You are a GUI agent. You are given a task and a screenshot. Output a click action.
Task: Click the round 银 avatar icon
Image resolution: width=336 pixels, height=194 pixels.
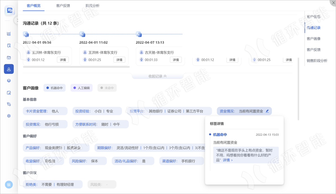[9, 185]
